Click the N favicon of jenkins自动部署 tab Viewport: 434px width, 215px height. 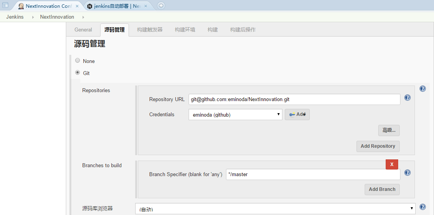(x=90, y=6)
